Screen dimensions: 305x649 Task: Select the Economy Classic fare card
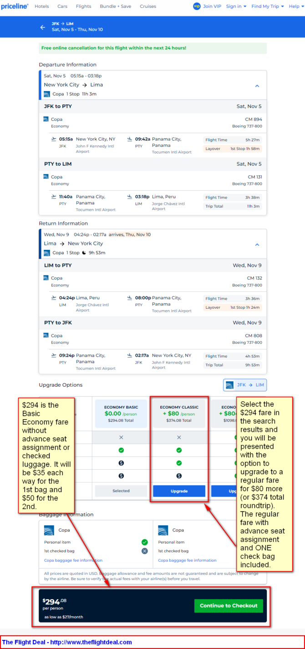coord(179,414)
